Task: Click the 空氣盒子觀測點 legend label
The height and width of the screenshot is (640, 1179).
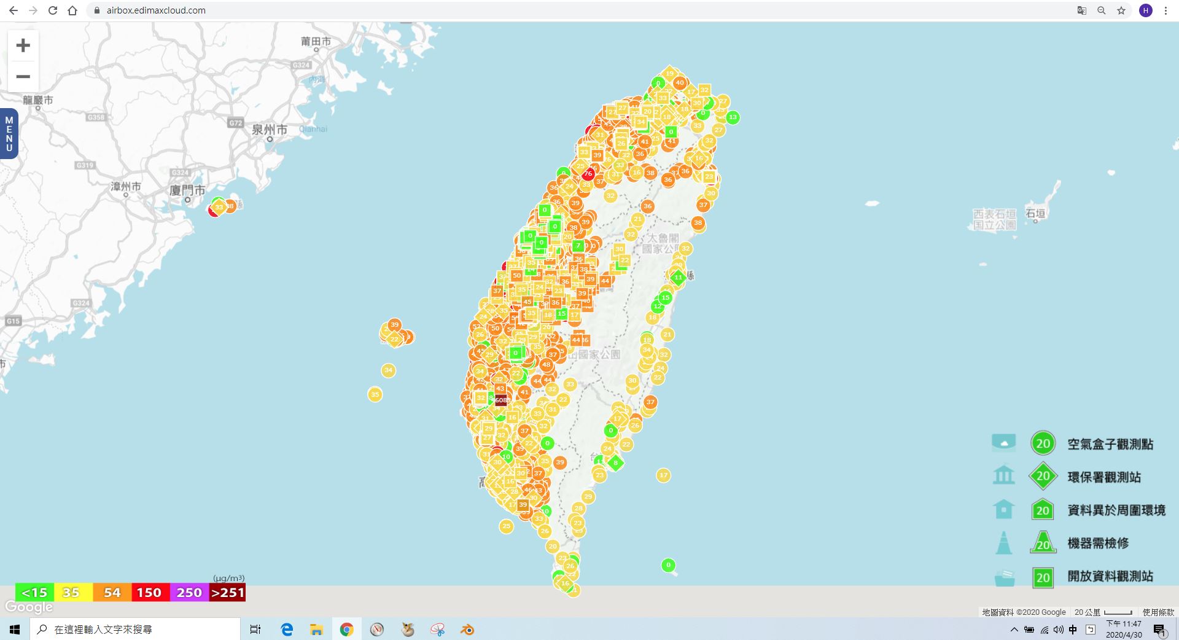Action: pos(1110,444)
